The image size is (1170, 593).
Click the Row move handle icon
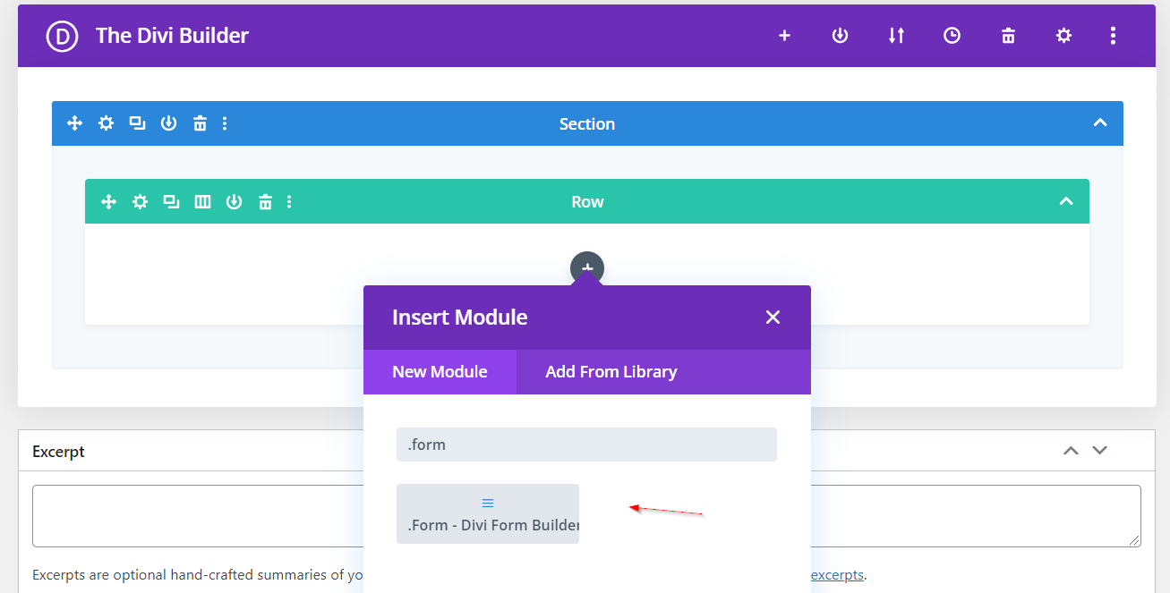click(108, 201)
